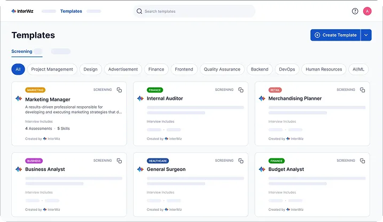Filter templates by AI/ML
383x222 pixels.
click(x=358, y=69)
